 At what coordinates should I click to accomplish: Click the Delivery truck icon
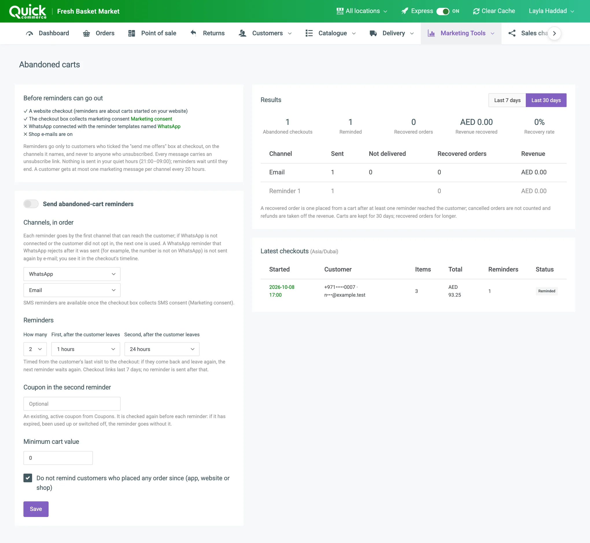tap(373, 33)
